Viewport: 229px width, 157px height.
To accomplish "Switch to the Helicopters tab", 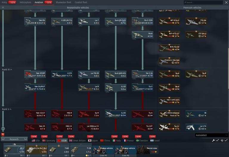I will pyautogui.click(x=25, y=2).
